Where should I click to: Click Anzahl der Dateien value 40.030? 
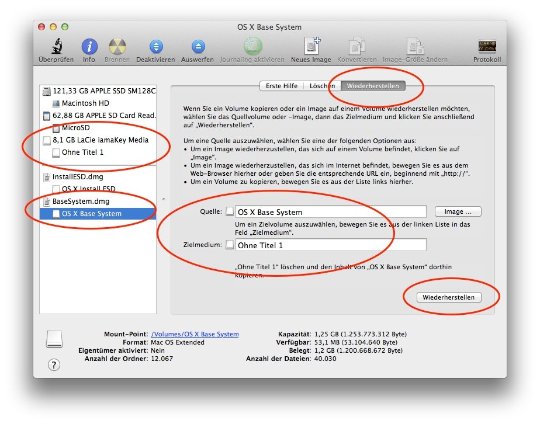tap(325, 359)
